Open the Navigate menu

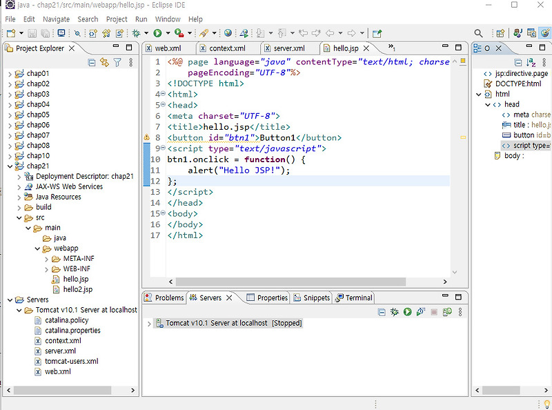pos(54,19)
